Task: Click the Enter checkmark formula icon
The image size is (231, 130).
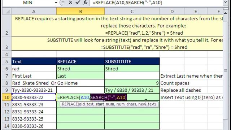Action: click(78, 3)
